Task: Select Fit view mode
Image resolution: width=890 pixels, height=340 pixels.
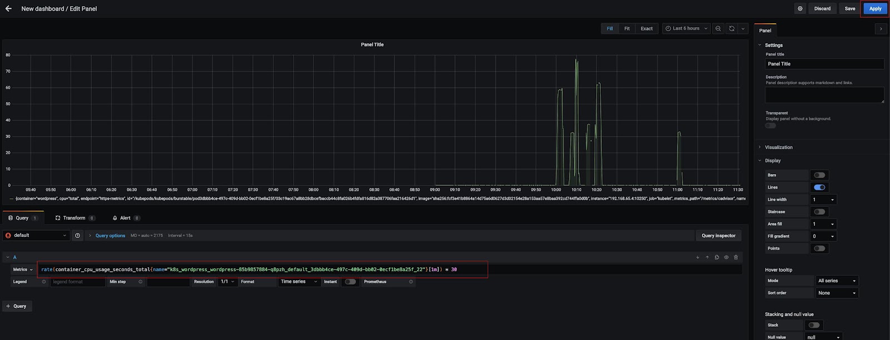Action: [x=627, y=28]
